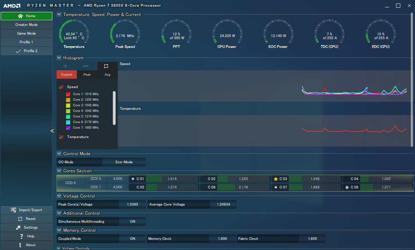Select the Peak histogram tab
The width and height of the screenshot is (415, 250).
[x=87, y=75]
